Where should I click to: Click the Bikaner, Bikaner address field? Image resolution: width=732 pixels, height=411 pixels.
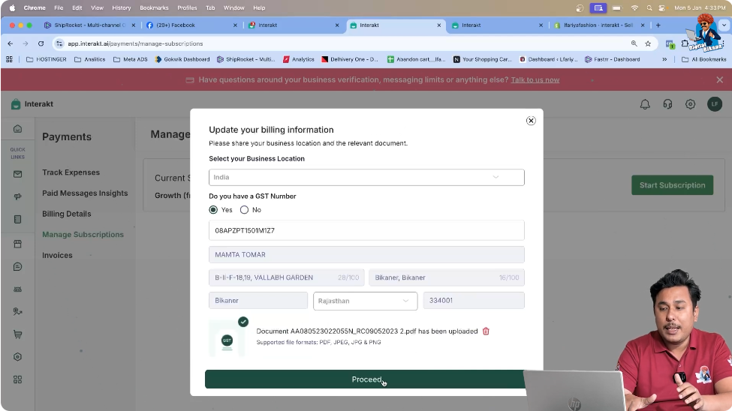pos(447,277)
